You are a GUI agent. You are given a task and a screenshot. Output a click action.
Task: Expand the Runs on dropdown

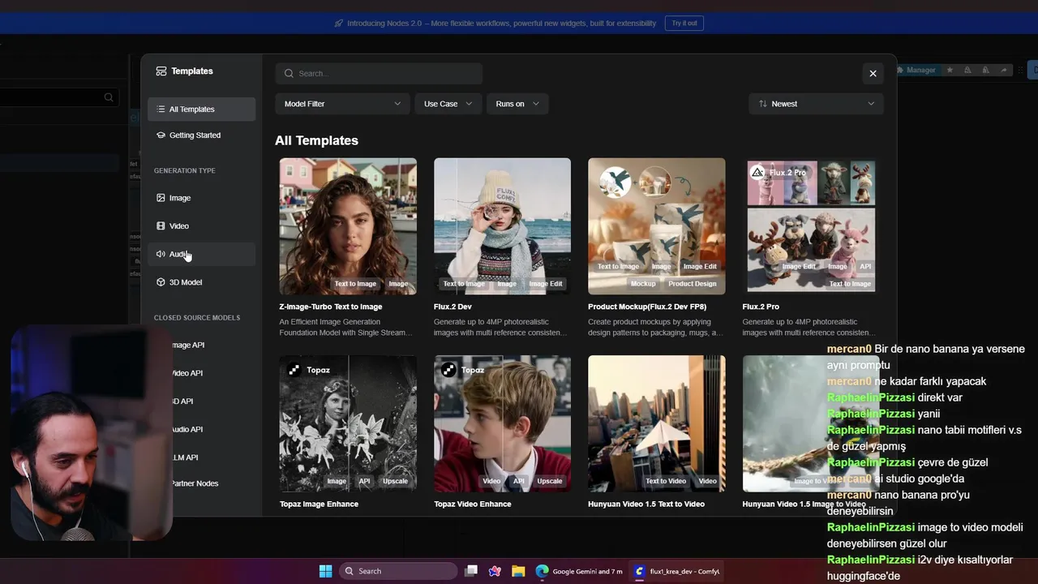click(x=517, y=104)
